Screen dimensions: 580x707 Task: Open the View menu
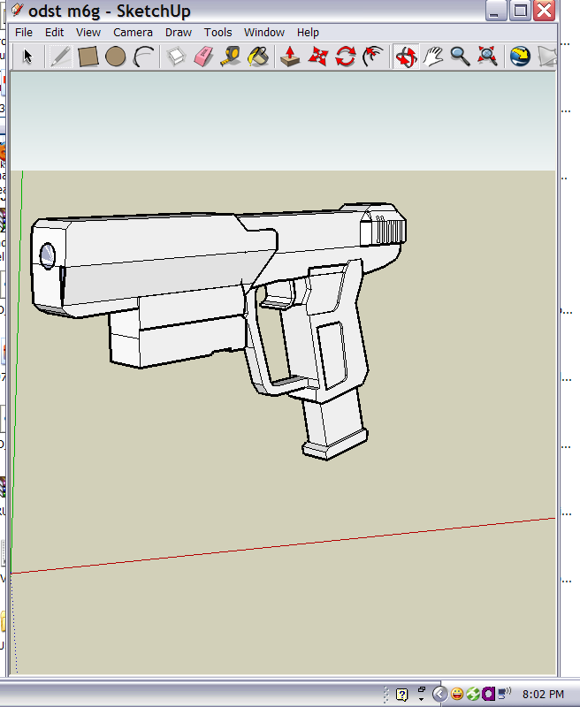click(88, 33)
